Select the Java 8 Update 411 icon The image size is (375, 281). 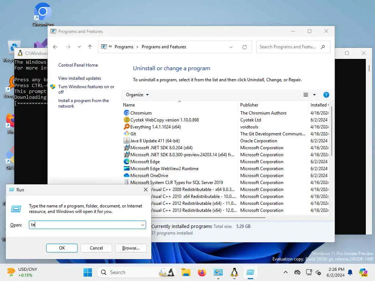tap(126, 140)
